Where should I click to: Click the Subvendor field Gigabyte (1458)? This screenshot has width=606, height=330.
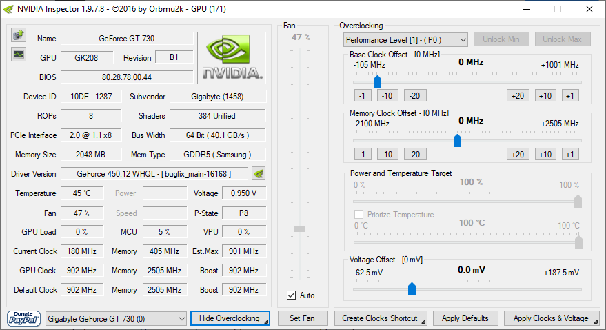218,97
